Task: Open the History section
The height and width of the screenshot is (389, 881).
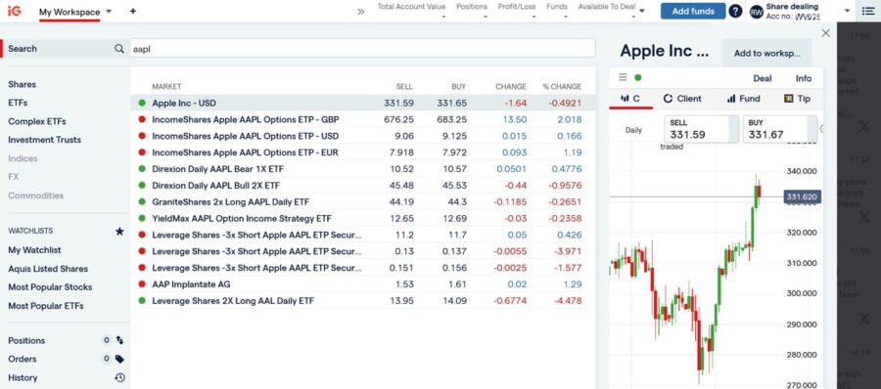Action: pyautogui.click(x=23, y=378)
